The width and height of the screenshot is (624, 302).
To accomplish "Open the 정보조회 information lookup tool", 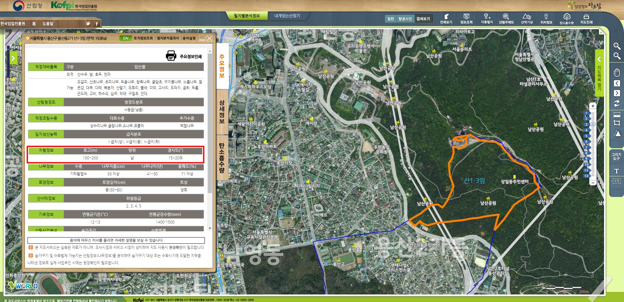I will tap(466, 19).
